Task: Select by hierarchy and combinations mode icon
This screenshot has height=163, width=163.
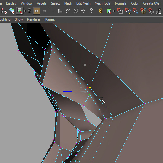Action: pyautogui.click(x=4, y=11)
